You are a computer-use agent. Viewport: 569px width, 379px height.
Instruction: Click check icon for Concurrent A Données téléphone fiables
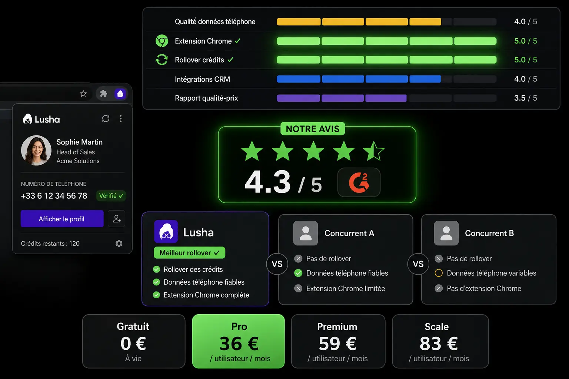point(298,273)
